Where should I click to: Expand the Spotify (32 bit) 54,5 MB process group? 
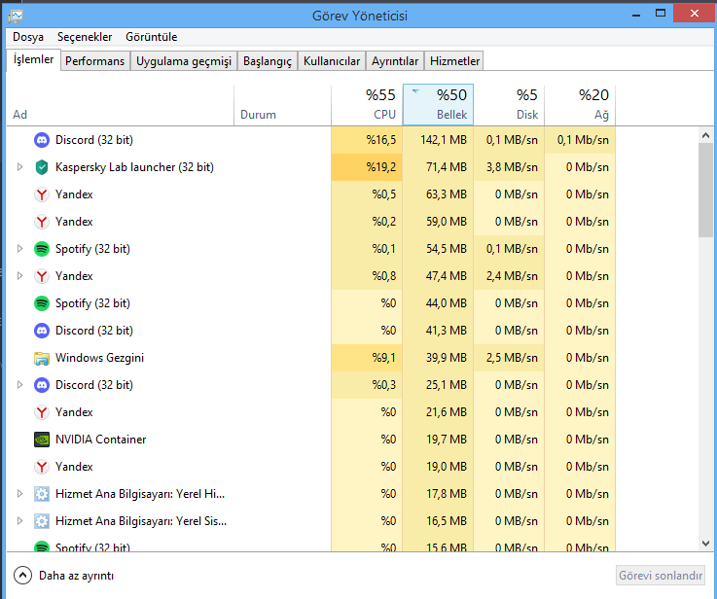tap(19, 249)
